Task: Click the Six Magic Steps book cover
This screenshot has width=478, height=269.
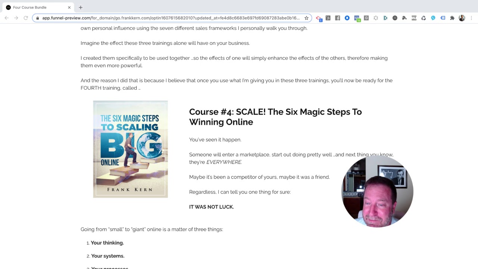Action: pyautogui.click(x=130, y=149)
